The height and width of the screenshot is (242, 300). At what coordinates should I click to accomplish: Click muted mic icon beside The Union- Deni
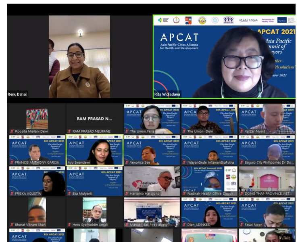(184, 131)
